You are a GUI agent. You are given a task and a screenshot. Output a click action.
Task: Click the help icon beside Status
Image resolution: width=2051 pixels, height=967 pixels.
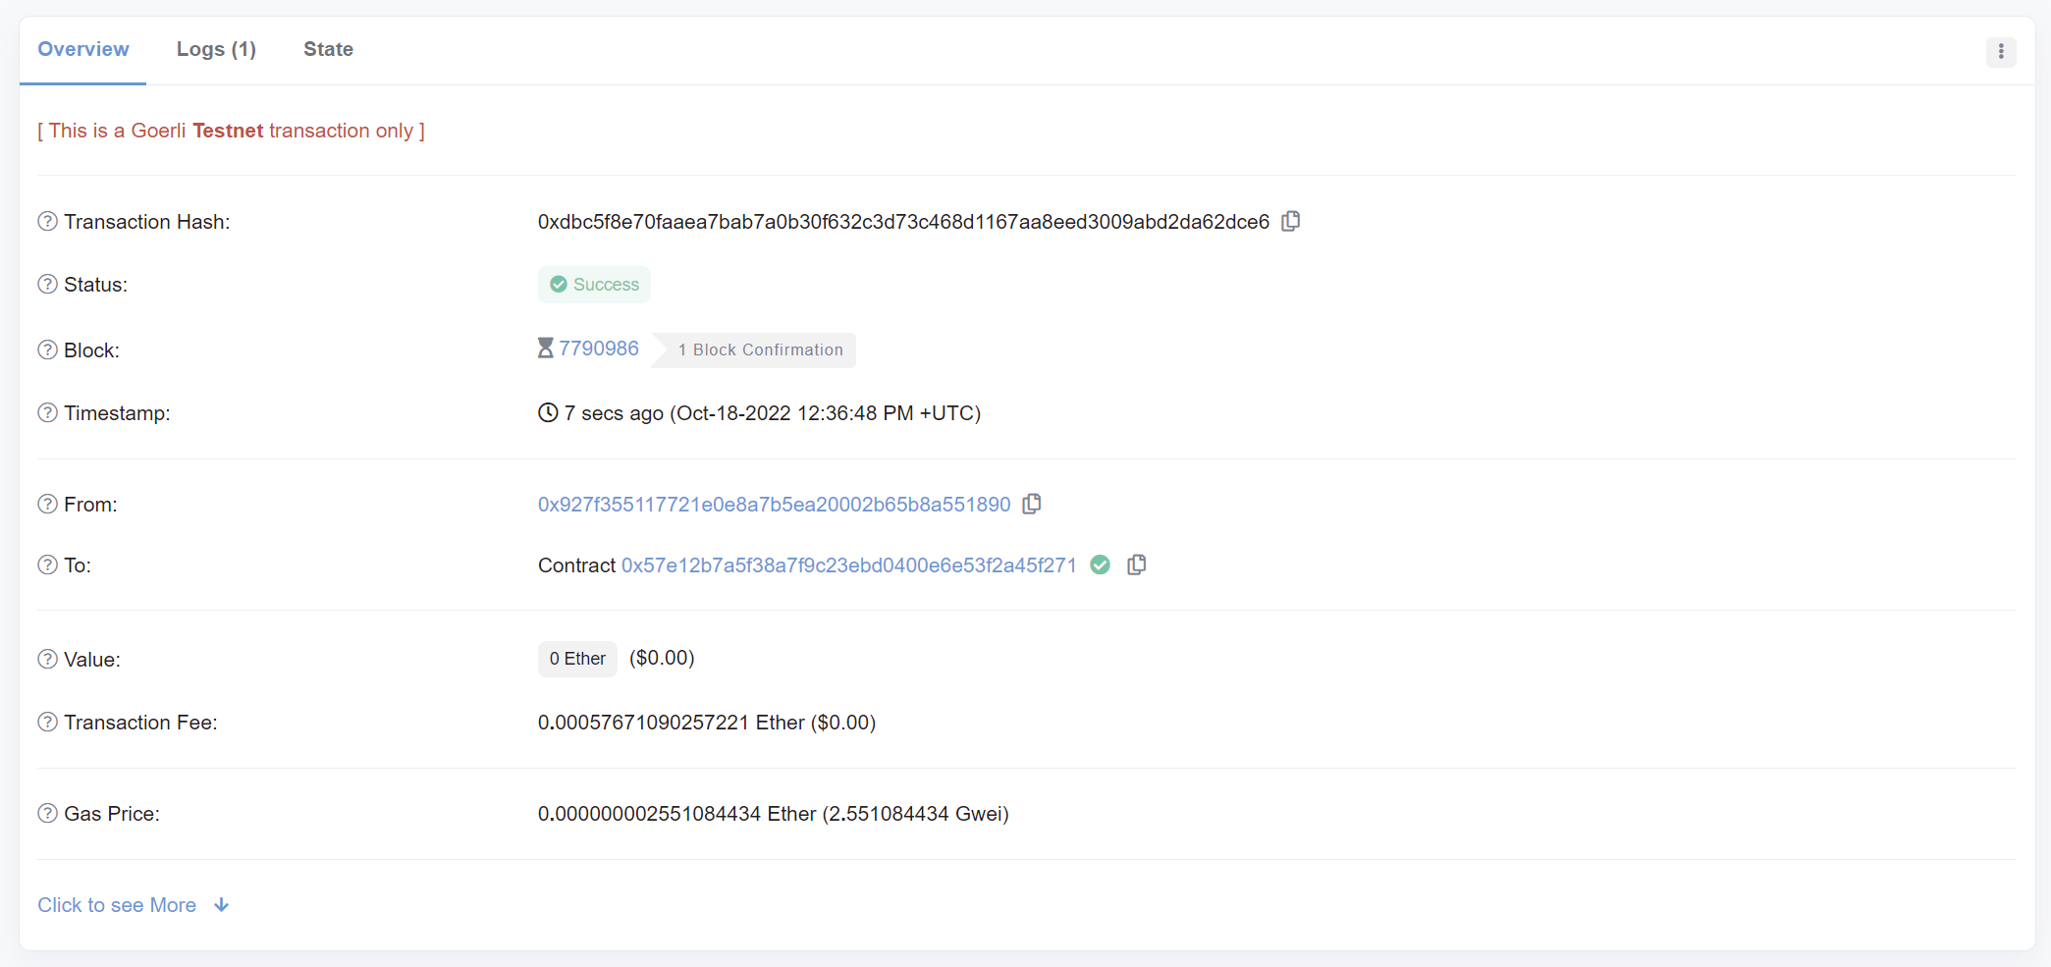(x=47, y=285)
